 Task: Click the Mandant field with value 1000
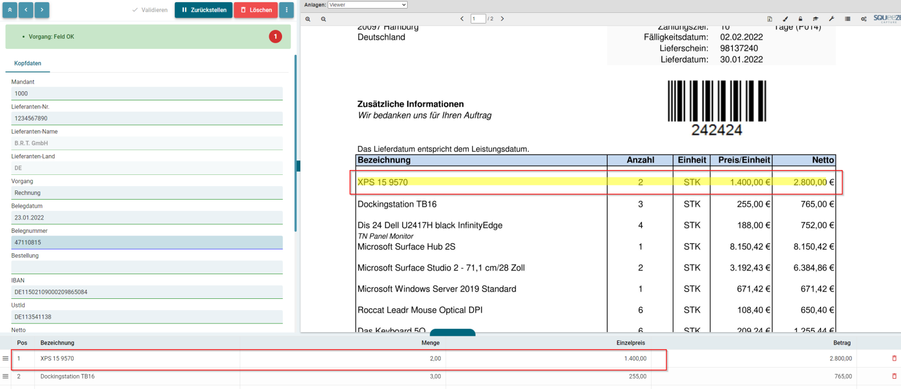(x=147, y=93)
